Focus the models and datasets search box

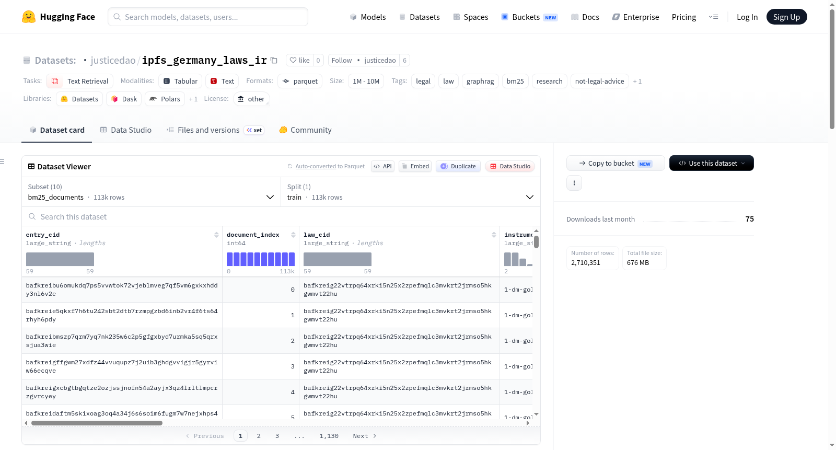tap(208, 17)
